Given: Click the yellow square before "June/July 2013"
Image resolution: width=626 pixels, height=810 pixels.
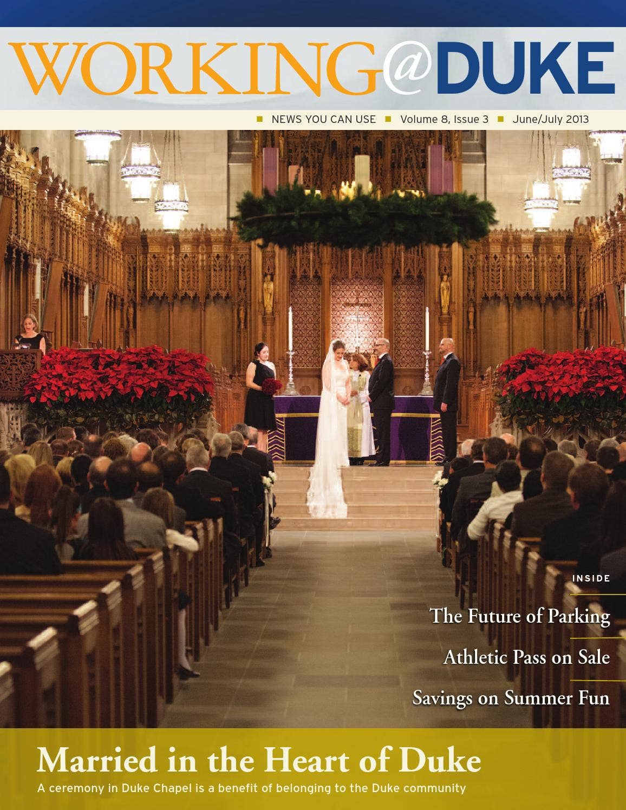Looking at the screenshot, I should 500,119.
